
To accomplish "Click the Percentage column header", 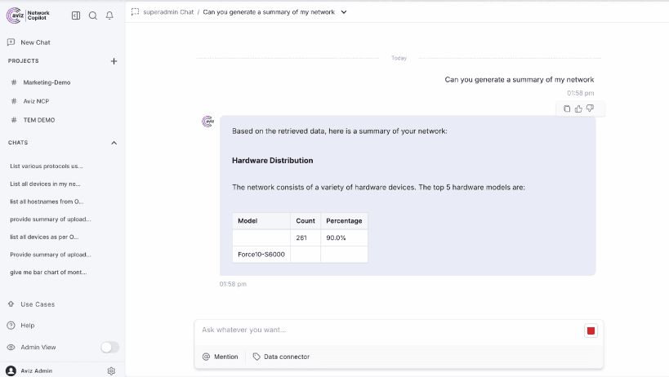I will [x=344, y=221].
